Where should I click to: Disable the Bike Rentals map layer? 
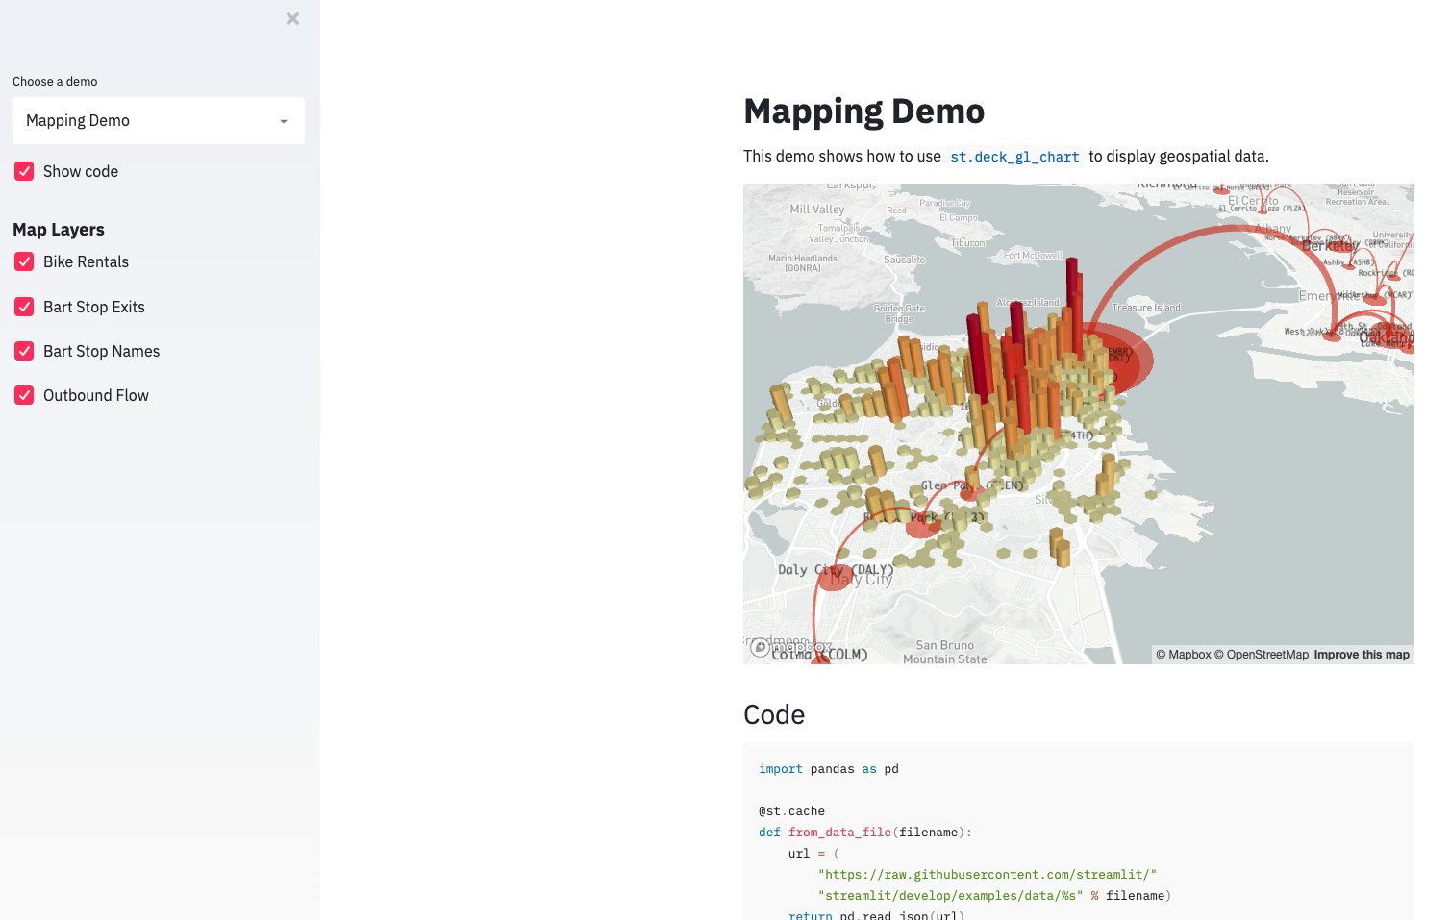click(25, 261)
